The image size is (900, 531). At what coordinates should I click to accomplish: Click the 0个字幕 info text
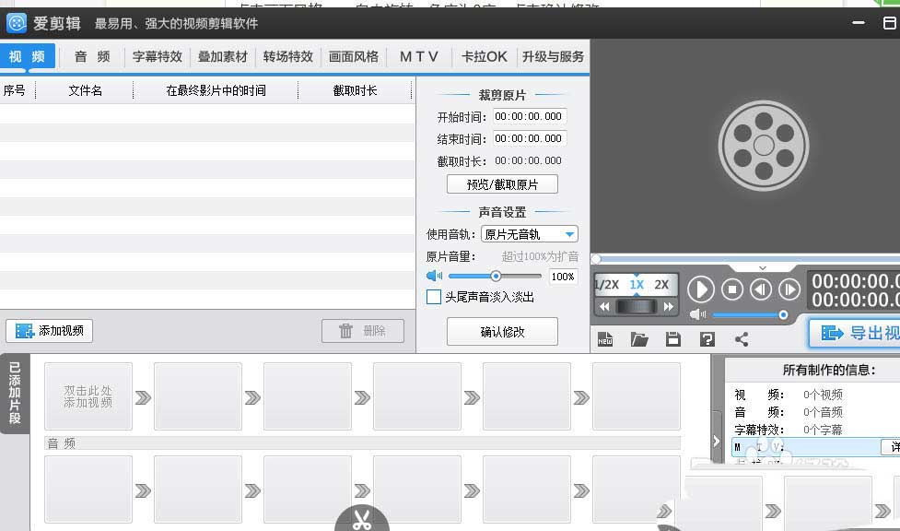point(824,430)
